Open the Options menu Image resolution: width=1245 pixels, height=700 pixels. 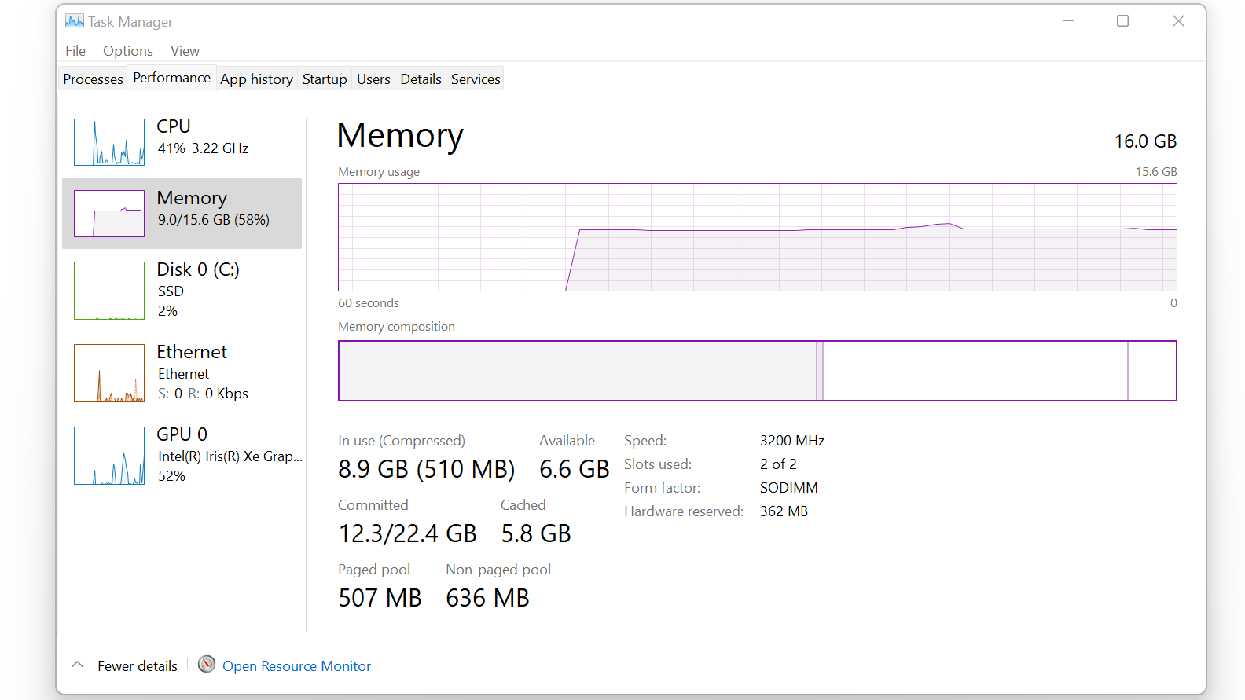pyautogui.click(x=128, y=51)
